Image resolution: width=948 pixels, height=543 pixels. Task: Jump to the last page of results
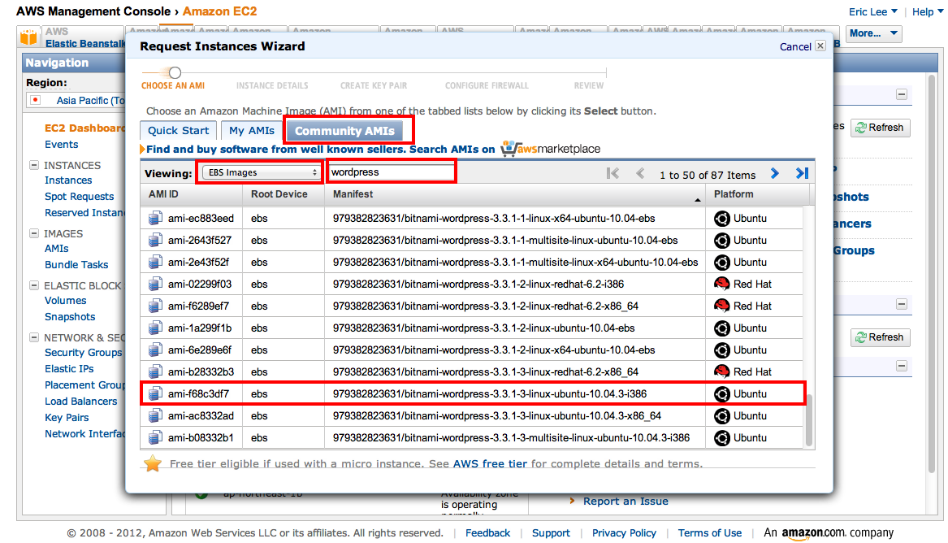[803, 173]
